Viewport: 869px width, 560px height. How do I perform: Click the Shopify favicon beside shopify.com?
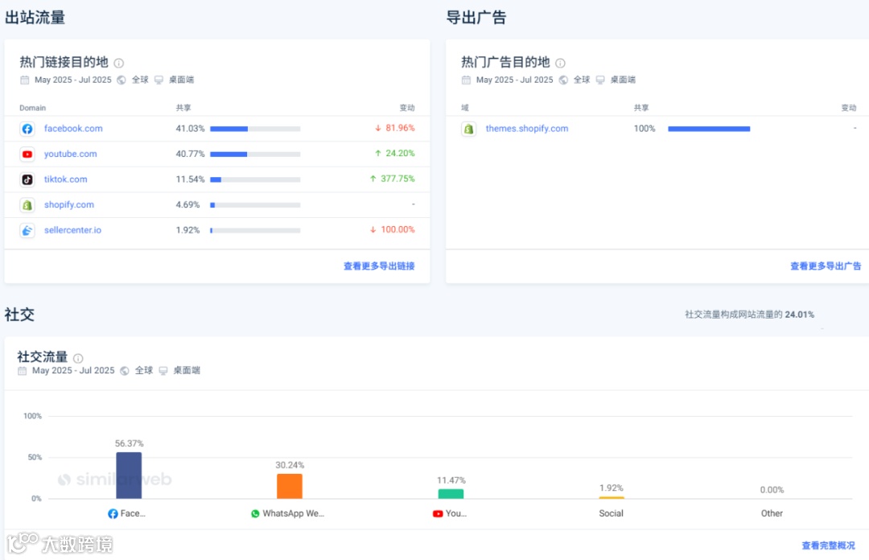27,205
